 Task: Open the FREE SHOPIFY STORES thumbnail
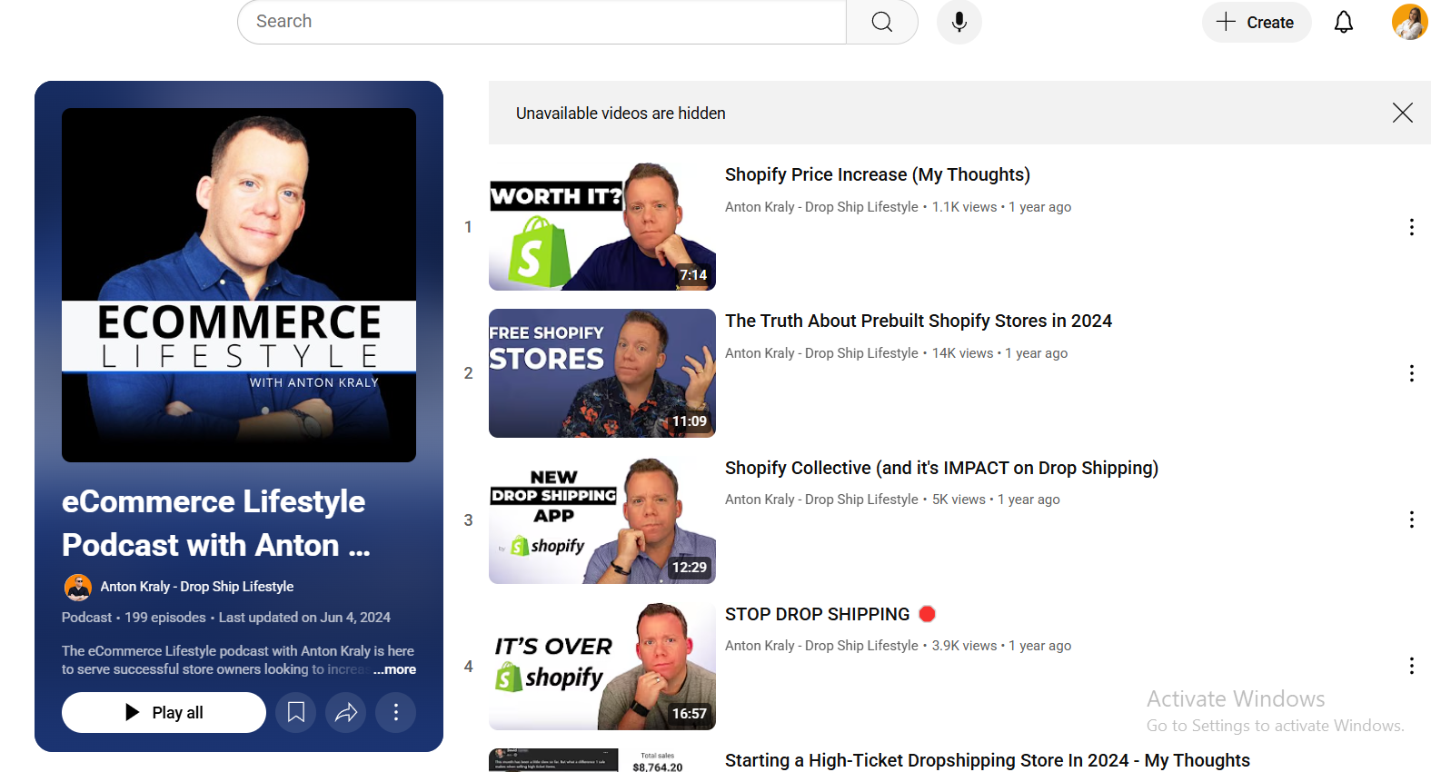click(602, 373)
